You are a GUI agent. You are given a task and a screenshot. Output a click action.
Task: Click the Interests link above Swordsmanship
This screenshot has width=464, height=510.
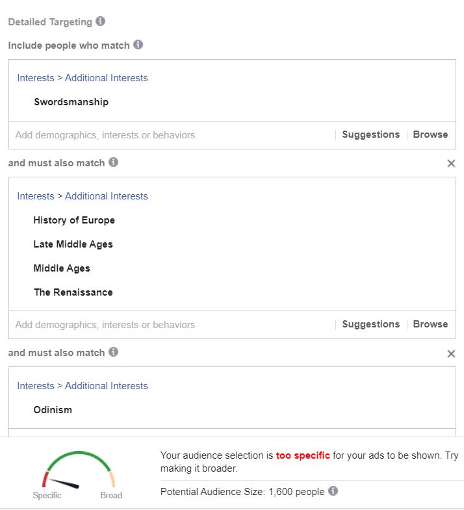36,78
